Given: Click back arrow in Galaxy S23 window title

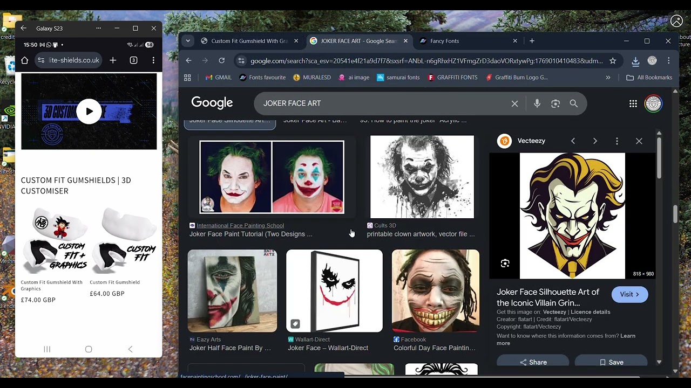Looking at the screenshot, I should click(23, 28).
